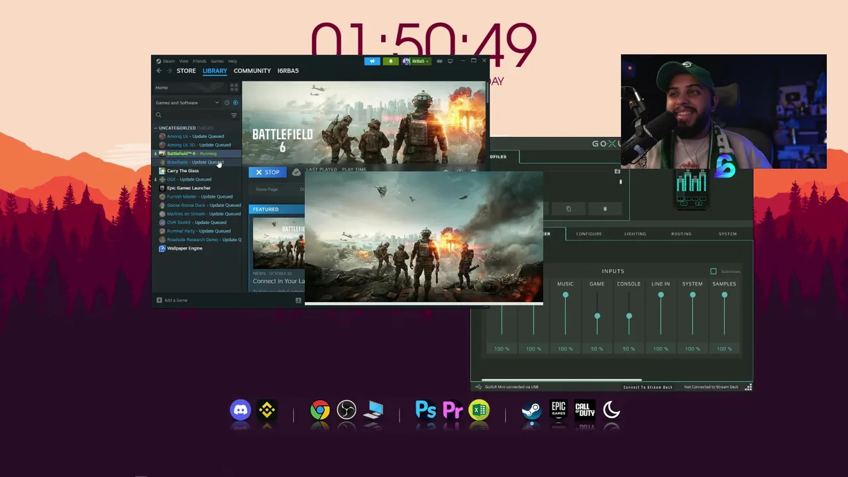This screenshot has width=848, height=477.
Task: Open the Connect in Your La... news item
Action: point(279,281)
